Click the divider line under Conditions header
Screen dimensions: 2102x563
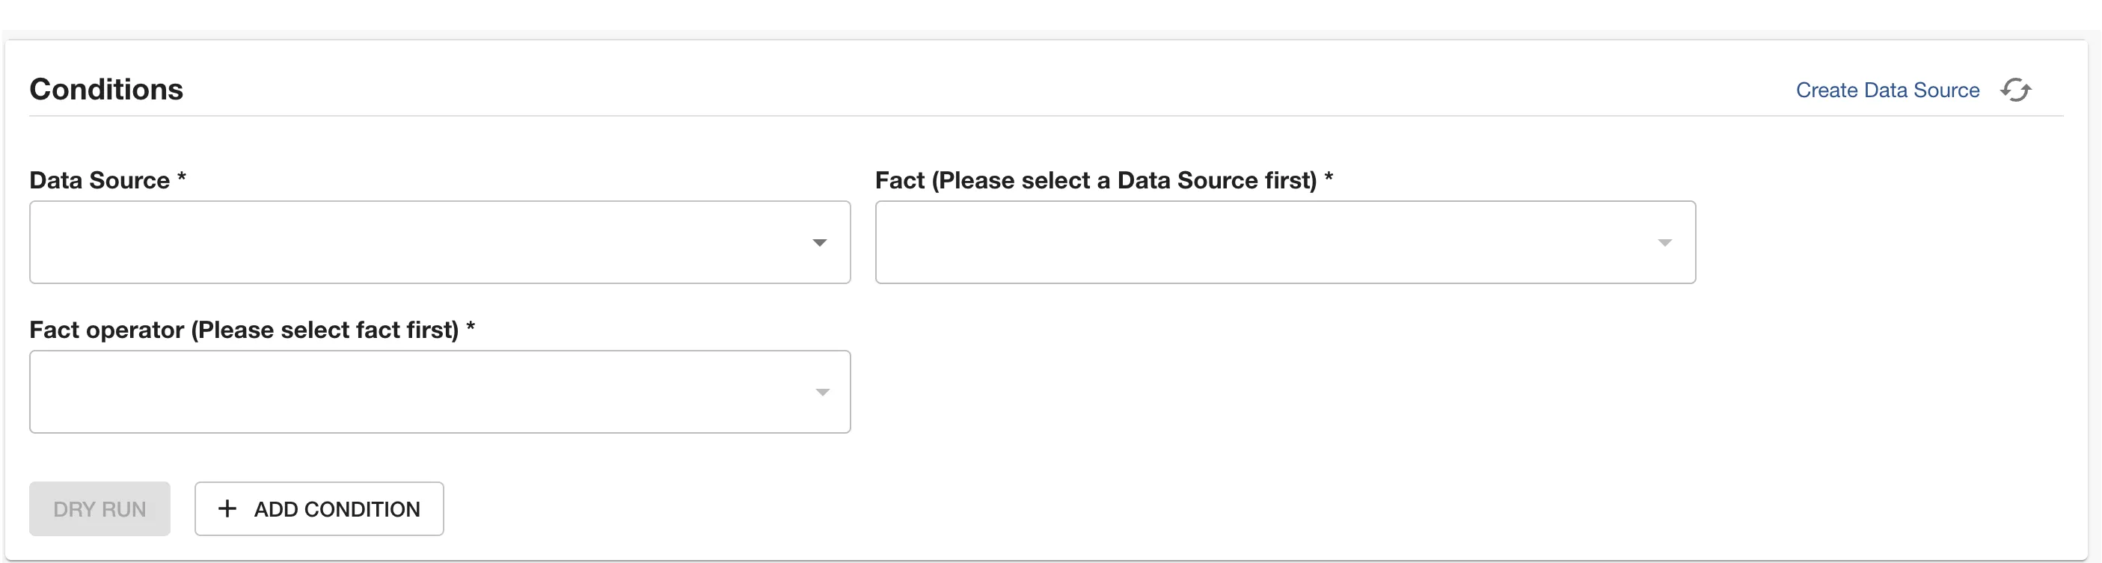[x=1044, y=116]
